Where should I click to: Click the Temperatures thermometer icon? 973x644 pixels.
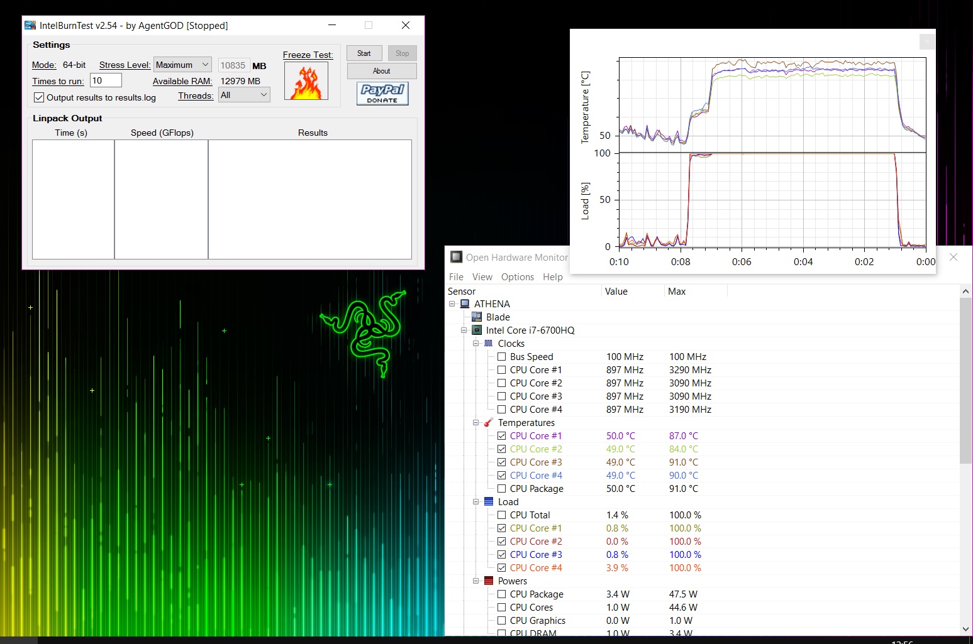click(489, 423)
